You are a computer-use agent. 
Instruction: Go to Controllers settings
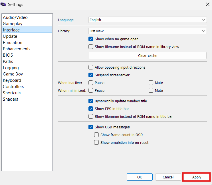(x=27, y=86)
